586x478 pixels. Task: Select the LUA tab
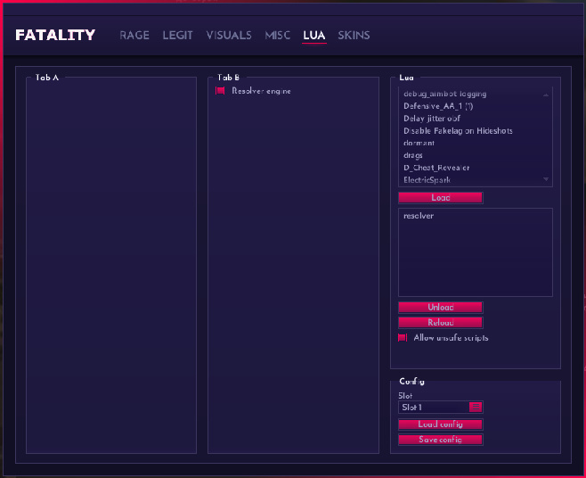point(313,35)
